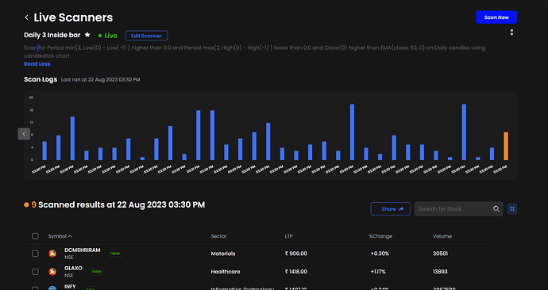
Task: Share the scanned results
Action: pyautogui.click(x=391, y=209)
